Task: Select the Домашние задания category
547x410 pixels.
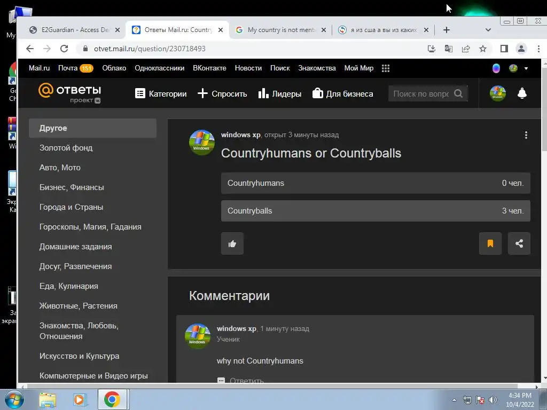Action: [x=76, y=247]
